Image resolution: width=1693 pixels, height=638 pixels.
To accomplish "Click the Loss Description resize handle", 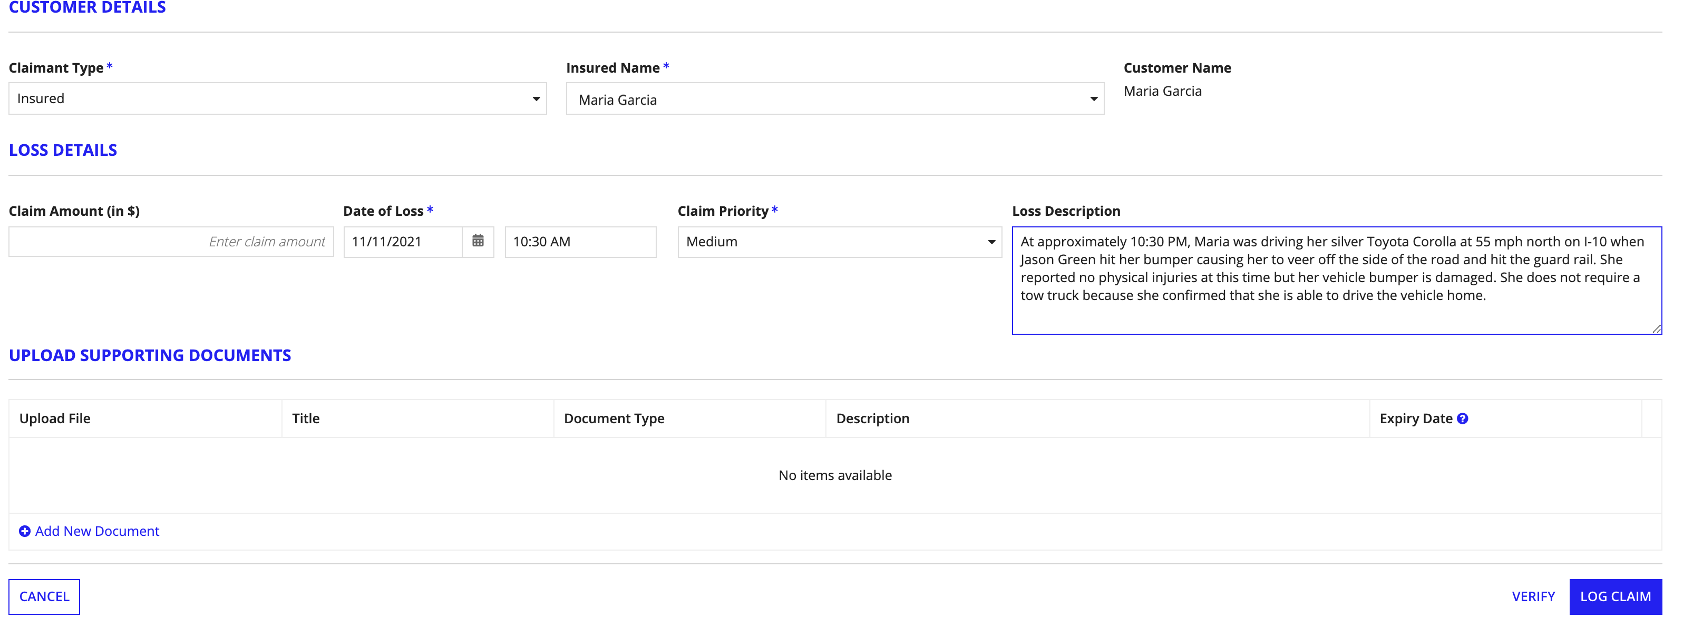I will (x=1656, y=329).
